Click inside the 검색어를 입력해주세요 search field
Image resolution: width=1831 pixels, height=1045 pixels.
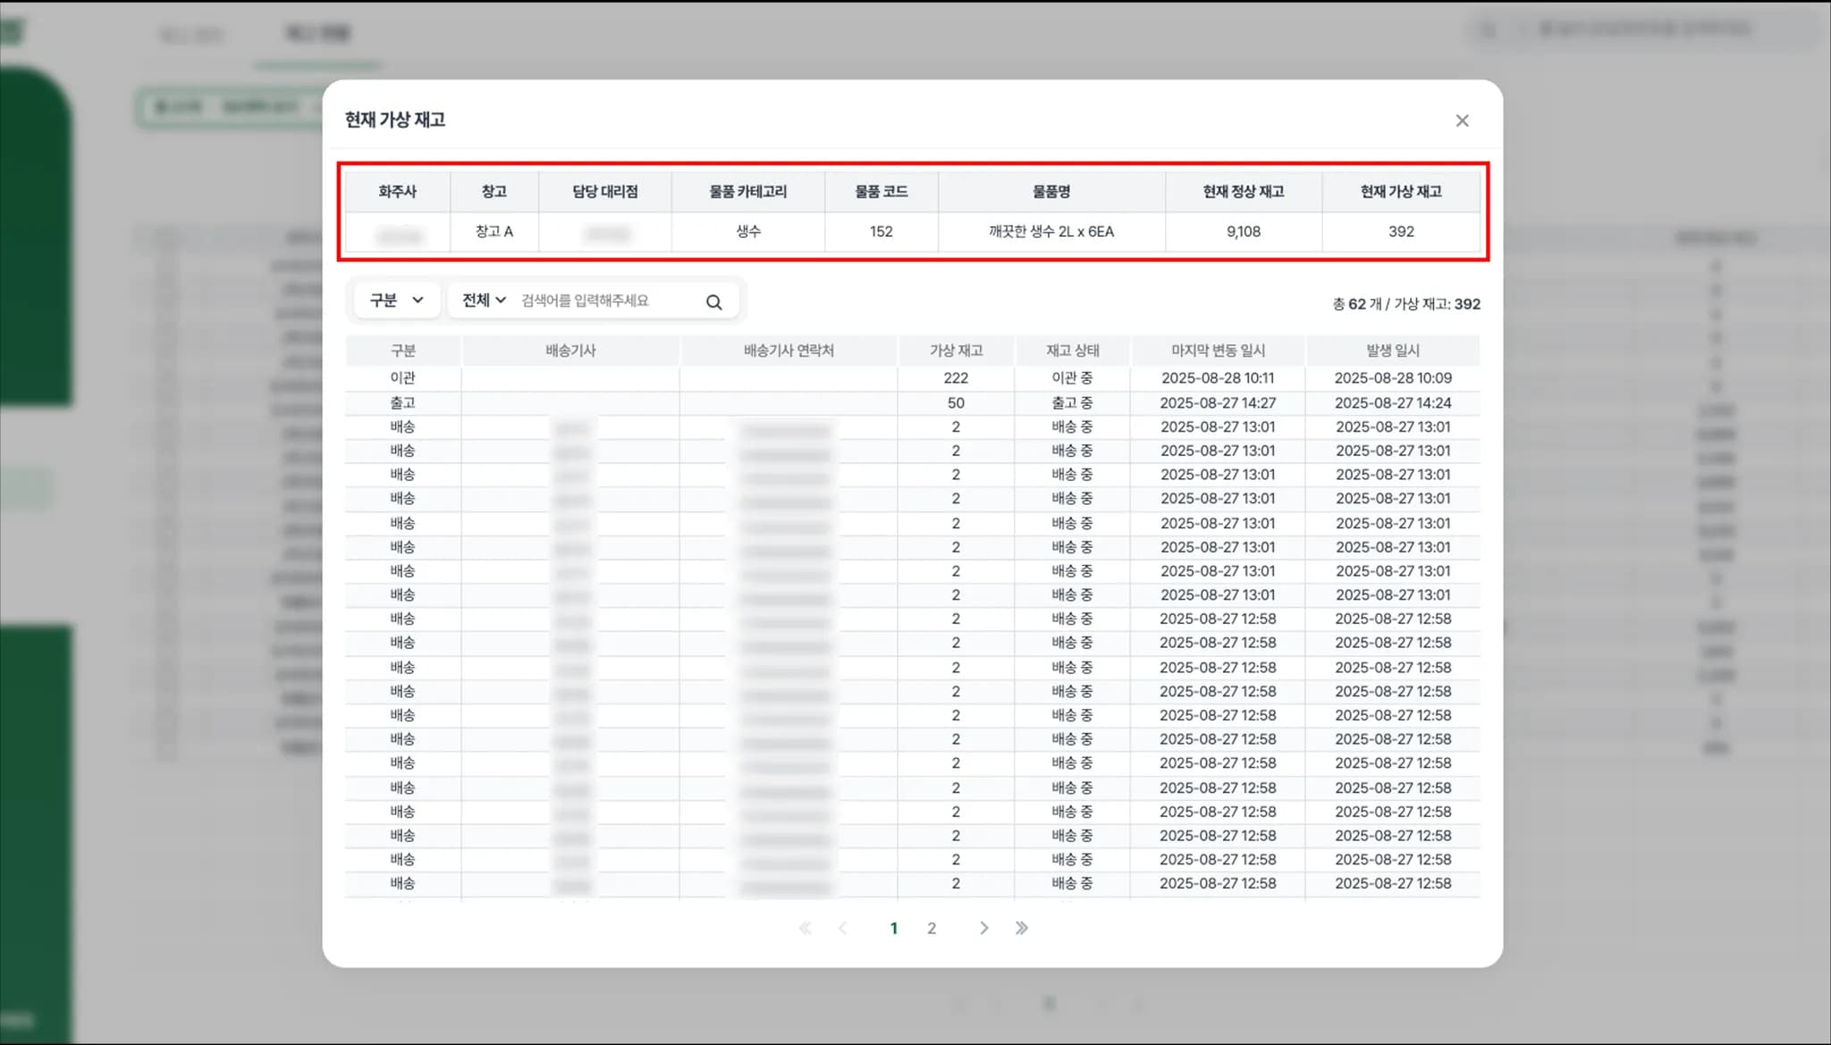pyautogui.click(x=599, y=300)
